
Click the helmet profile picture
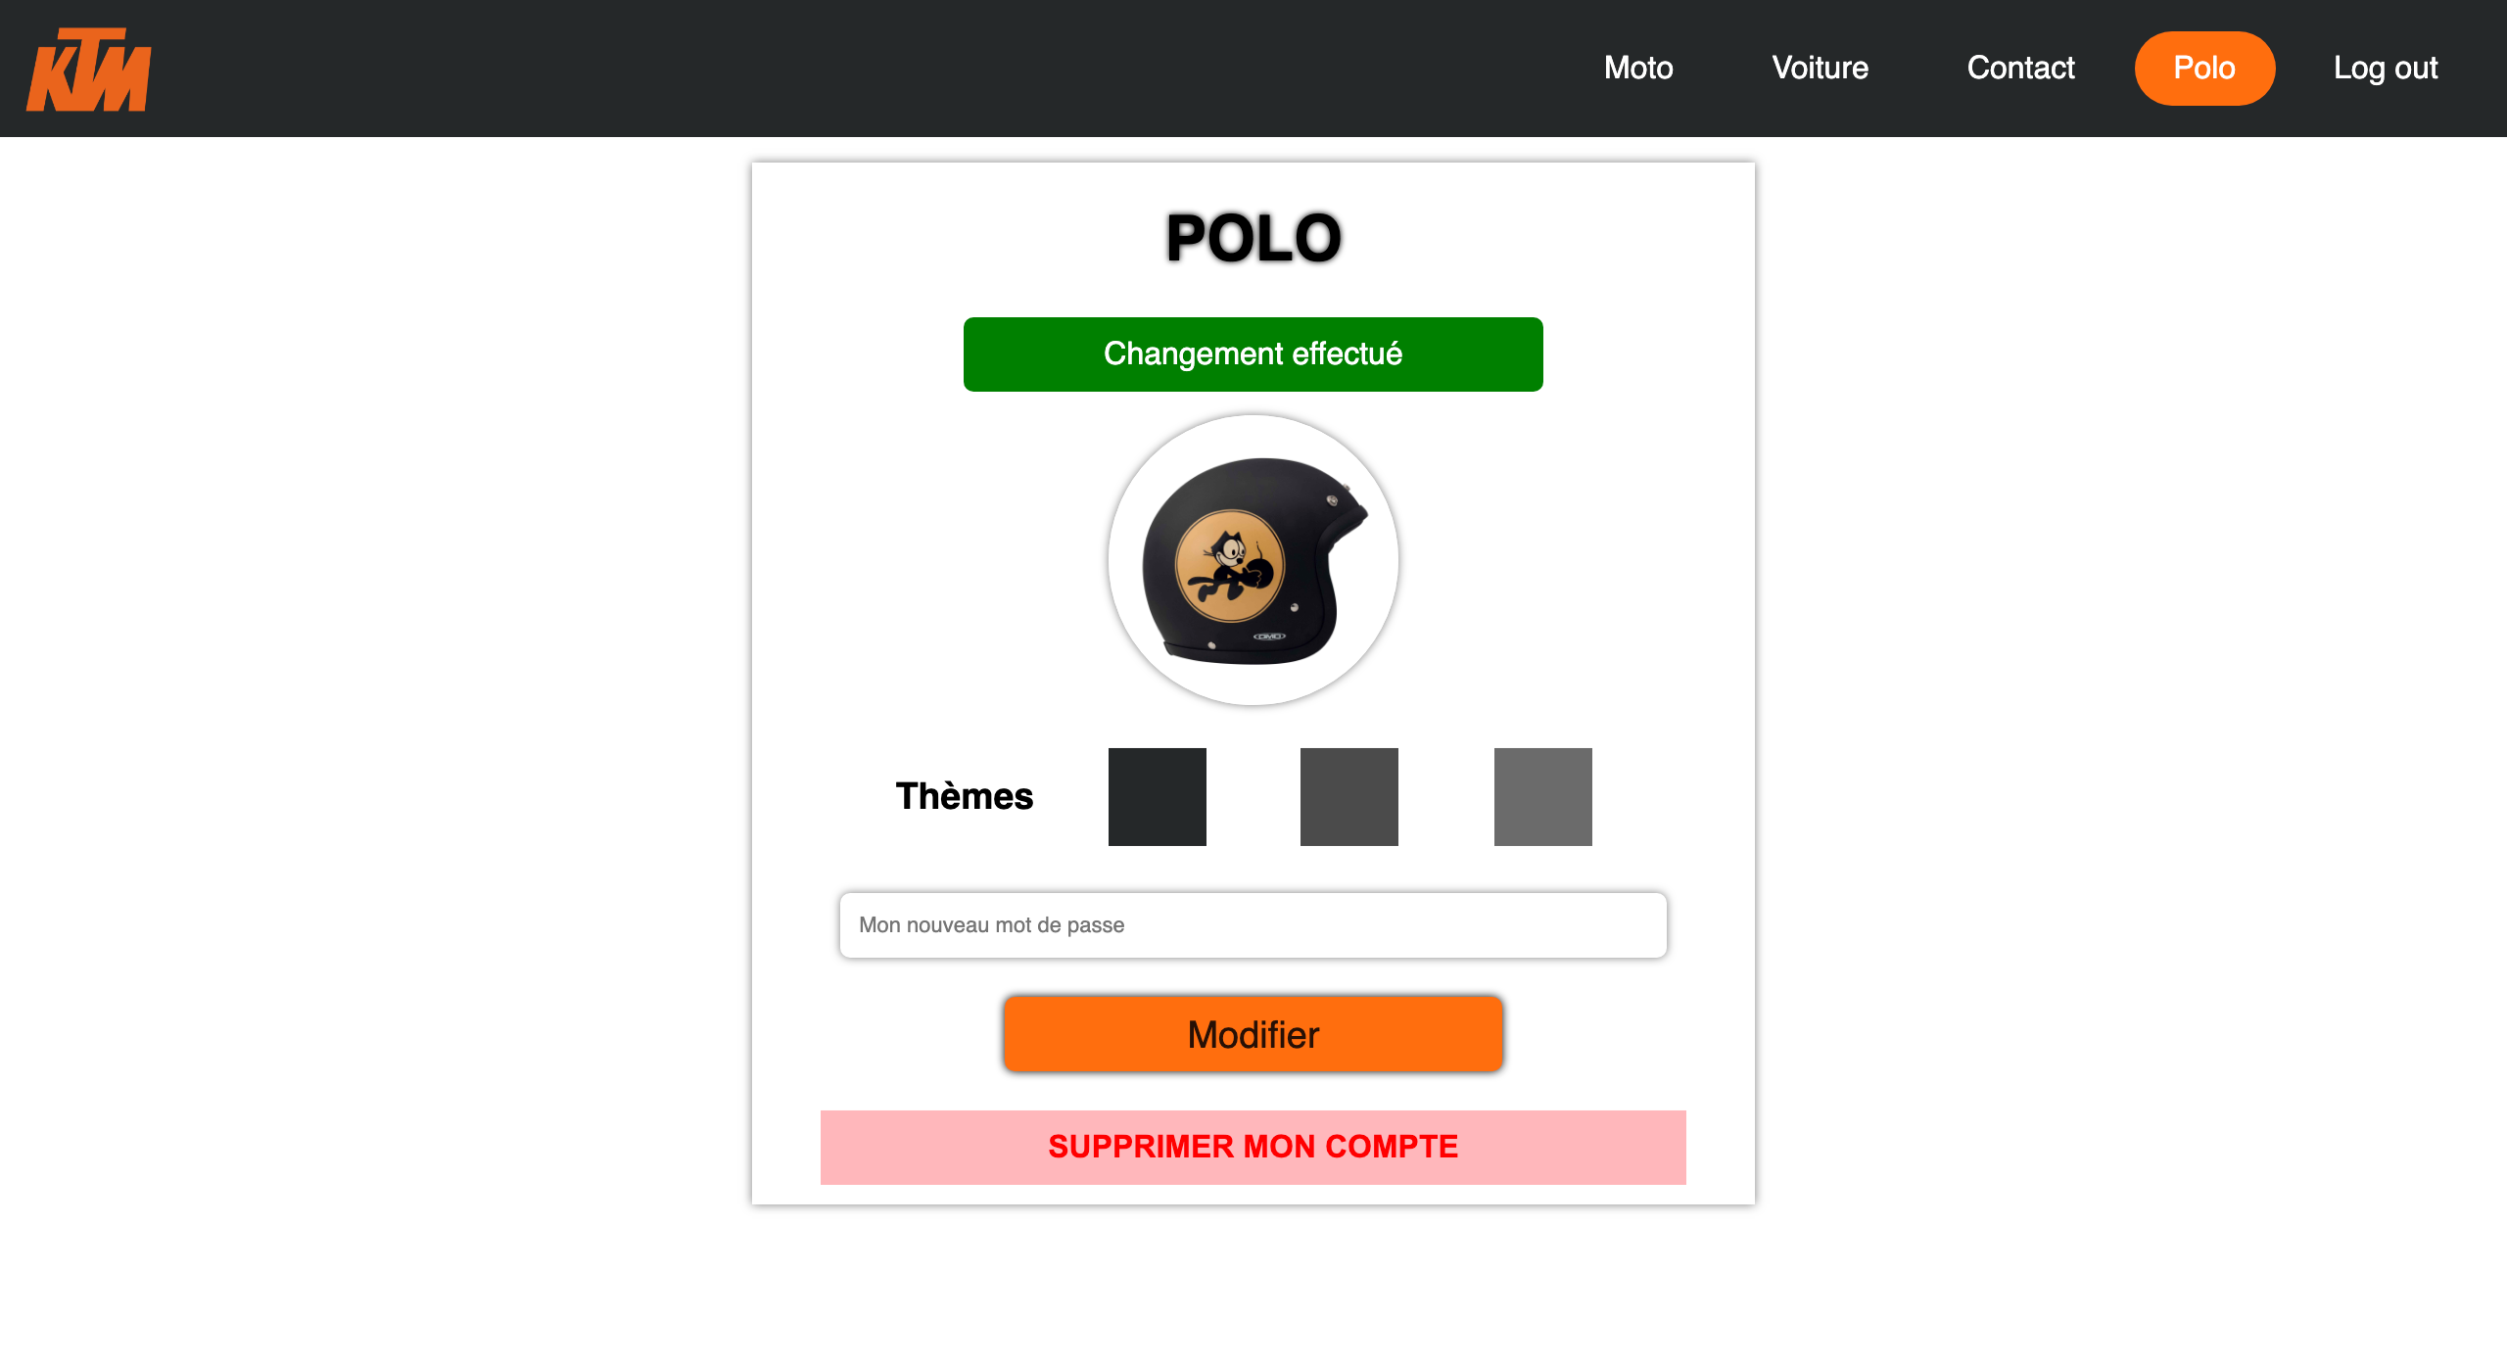[1253, 559]
